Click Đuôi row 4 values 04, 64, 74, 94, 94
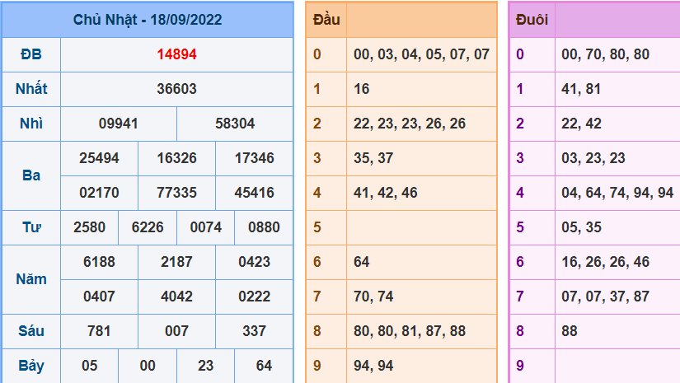 point(617,194)
